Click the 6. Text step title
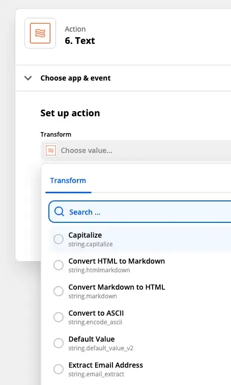Image resolution: width=231 pixels, height=385 pixels. click(80, 40)
